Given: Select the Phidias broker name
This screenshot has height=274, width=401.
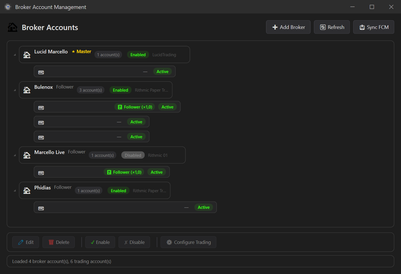Looking at the screenshot, I should pos(42,188).
